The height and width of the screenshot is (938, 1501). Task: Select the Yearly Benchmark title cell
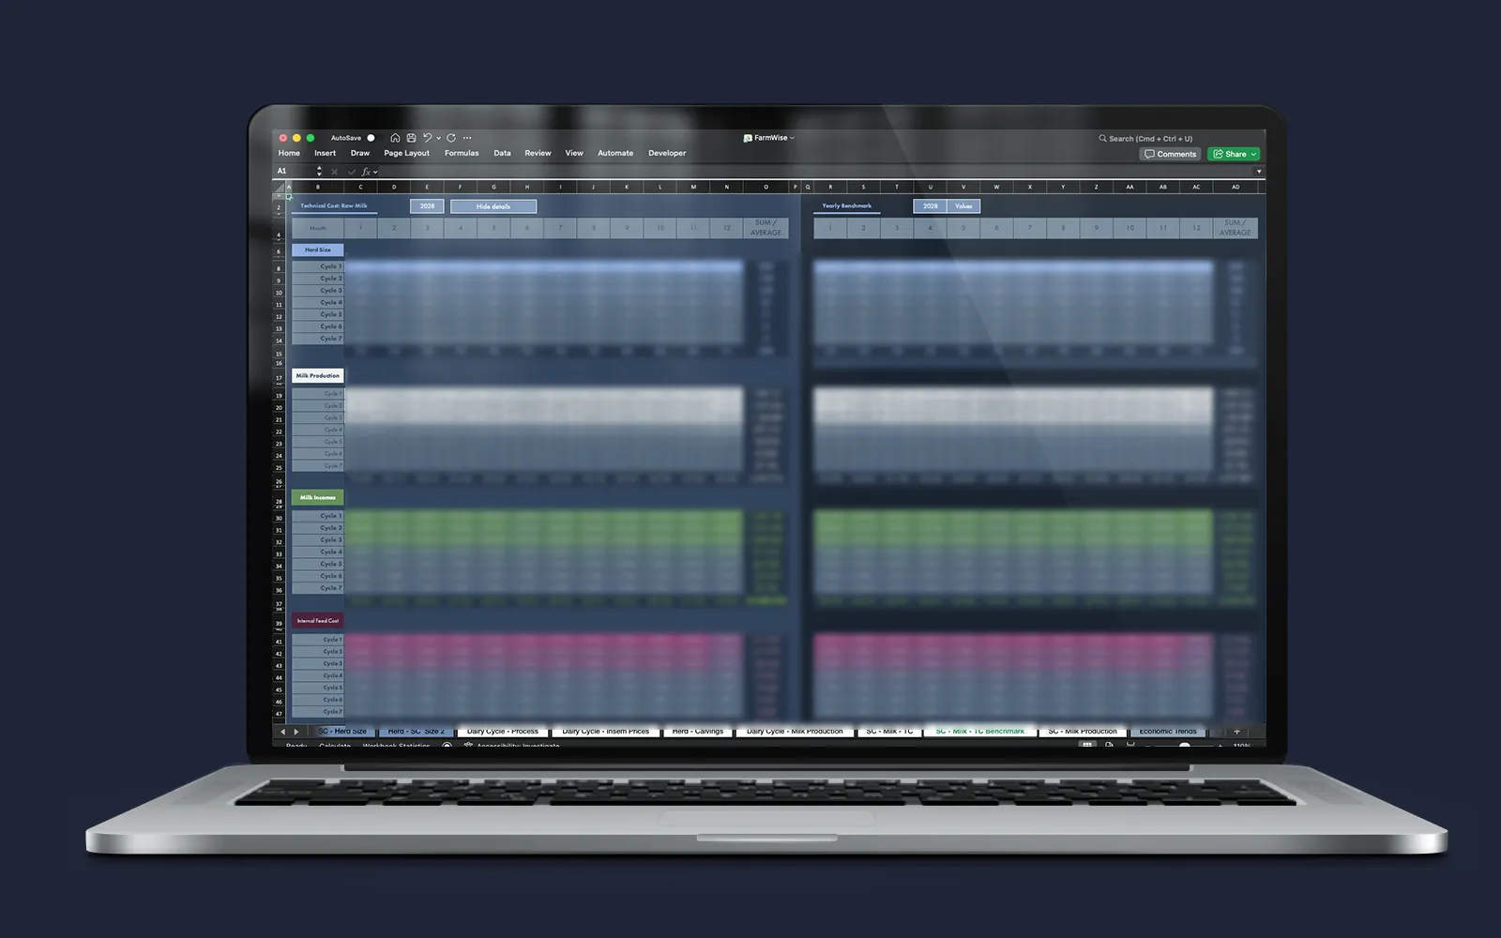tap(847, 206)
